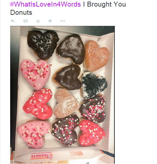Favorite the tweet with the star icon
The width and height of the screenshot is (157, 164).
coord(50,21)
